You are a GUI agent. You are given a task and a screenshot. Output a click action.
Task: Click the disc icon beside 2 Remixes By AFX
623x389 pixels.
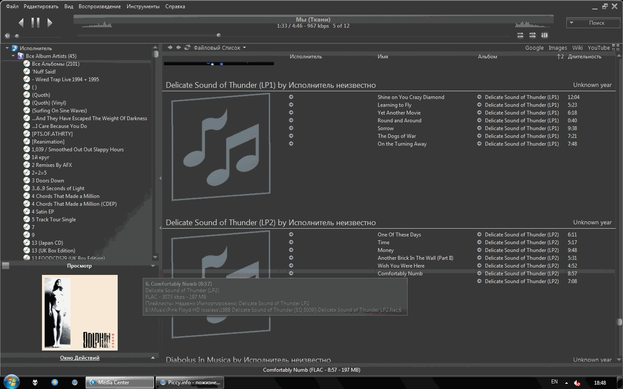26,165
